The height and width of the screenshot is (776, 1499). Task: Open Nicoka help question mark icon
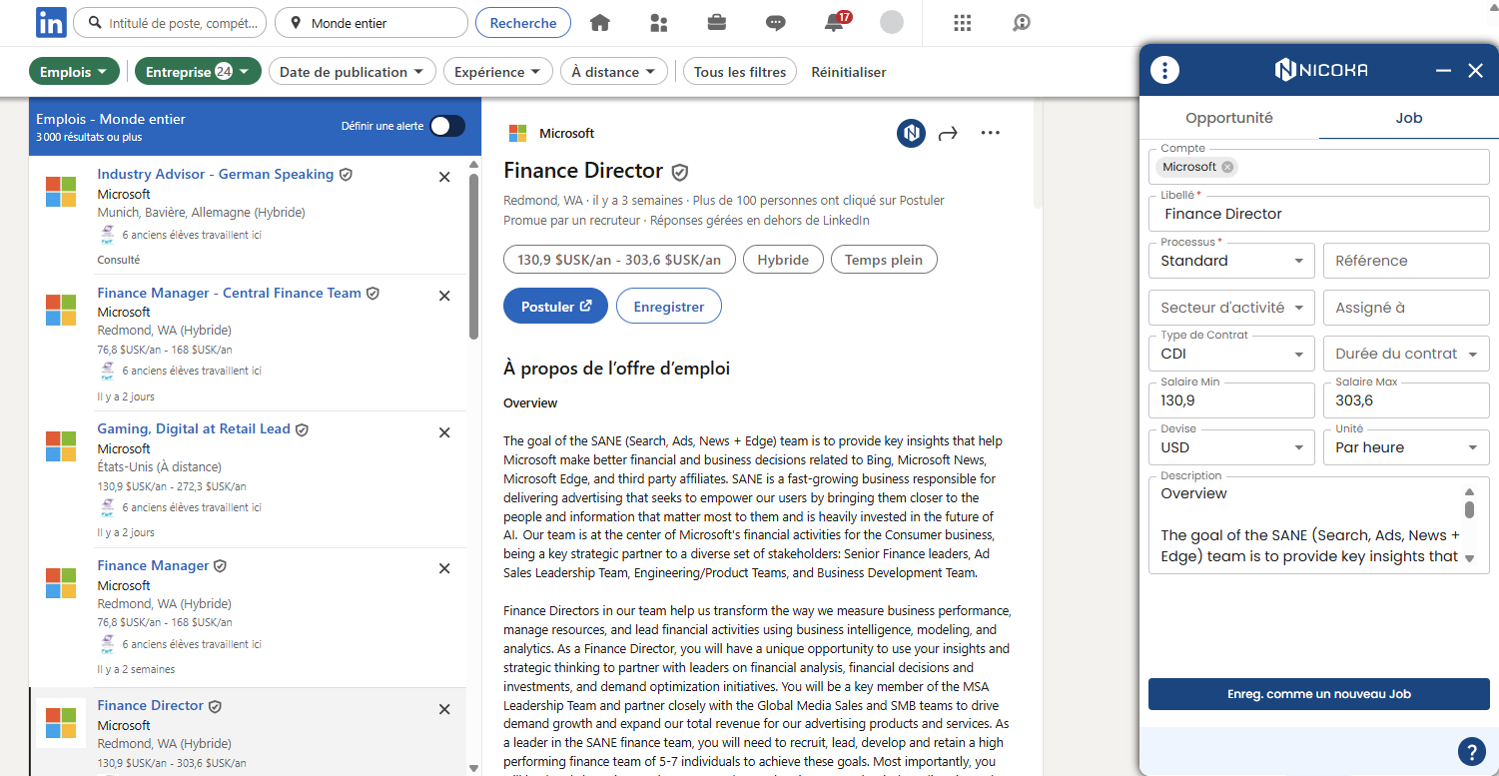[x=1470, y=751]
